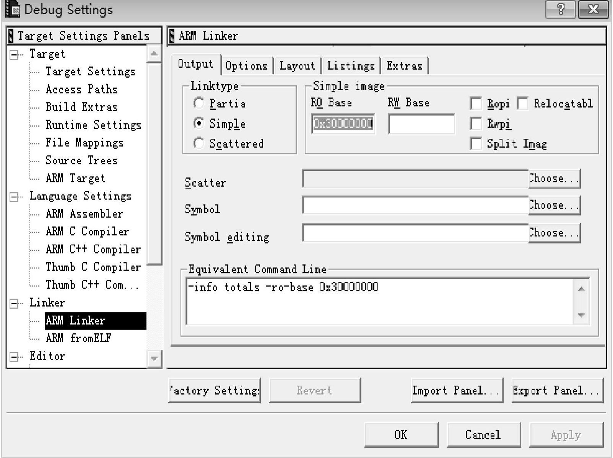Viewport: 613px width, 458px height.
Task: Select the Simple linktype radio button
Action: 198,123
